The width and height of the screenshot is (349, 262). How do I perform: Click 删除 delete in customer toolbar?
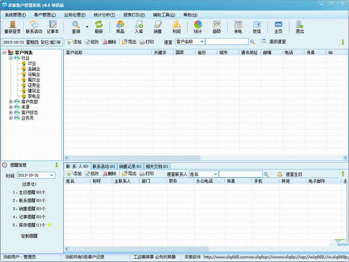pyautogui.click(x=110, y=42)
